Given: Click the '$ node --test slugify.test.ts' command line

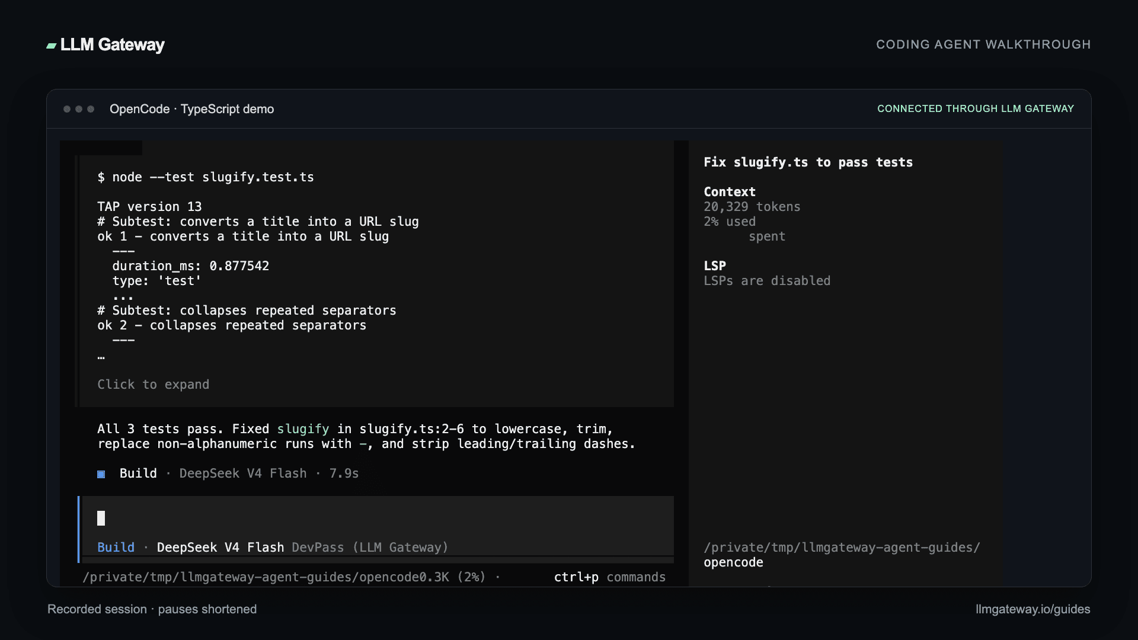Looking at the screenshot, I should pyautogui.click(x=206, y=177).
